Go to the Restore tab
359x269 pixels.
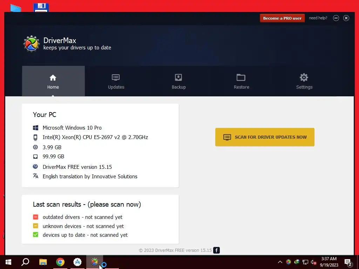click(241, 81)
